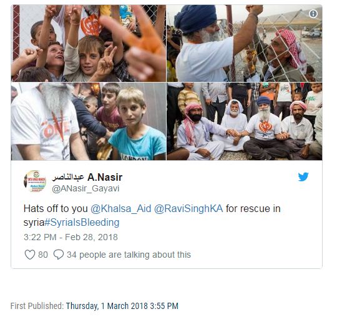The image size is (337, 334).
Task: Click the reply speech bubble icon
Action: point(59,255)
